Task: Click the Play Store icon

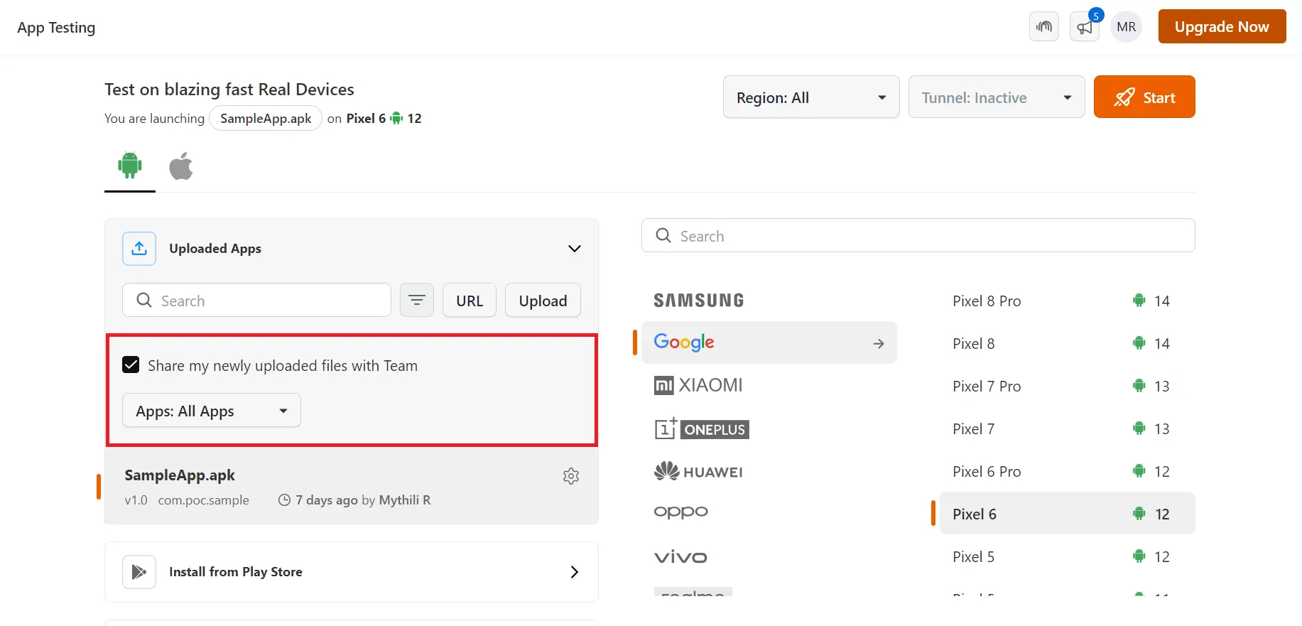Action: click(139, 572)
